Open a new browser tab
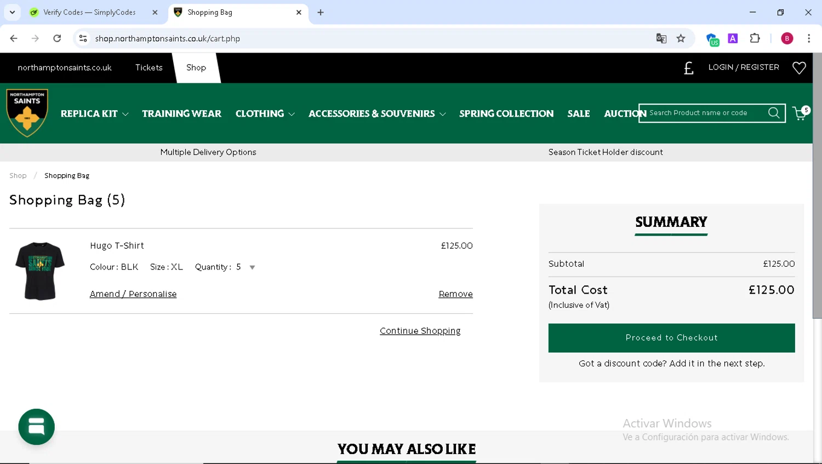822x464 pixels. 321,12
